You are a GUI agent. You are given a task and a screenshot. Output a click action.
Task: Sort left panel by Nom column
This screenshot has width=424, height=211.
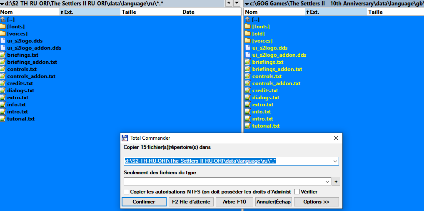30,12
